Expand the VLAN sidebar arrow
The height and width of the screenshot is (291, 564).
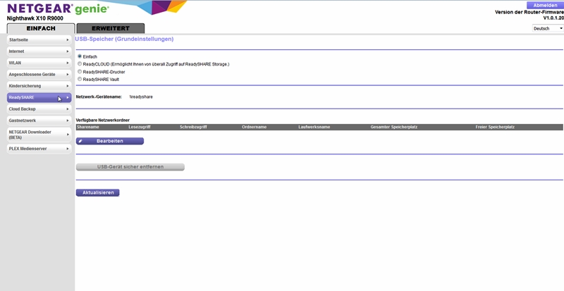pyautogui.click(x=68, y=63)
